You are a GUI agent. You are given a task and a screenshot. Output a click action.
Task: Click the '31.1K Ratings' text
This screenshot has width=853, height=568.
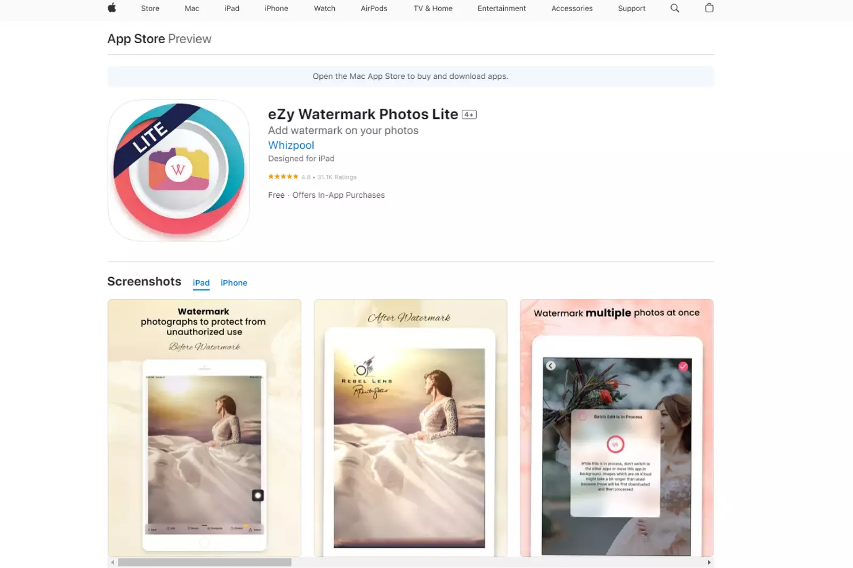[x=337, y=177]
